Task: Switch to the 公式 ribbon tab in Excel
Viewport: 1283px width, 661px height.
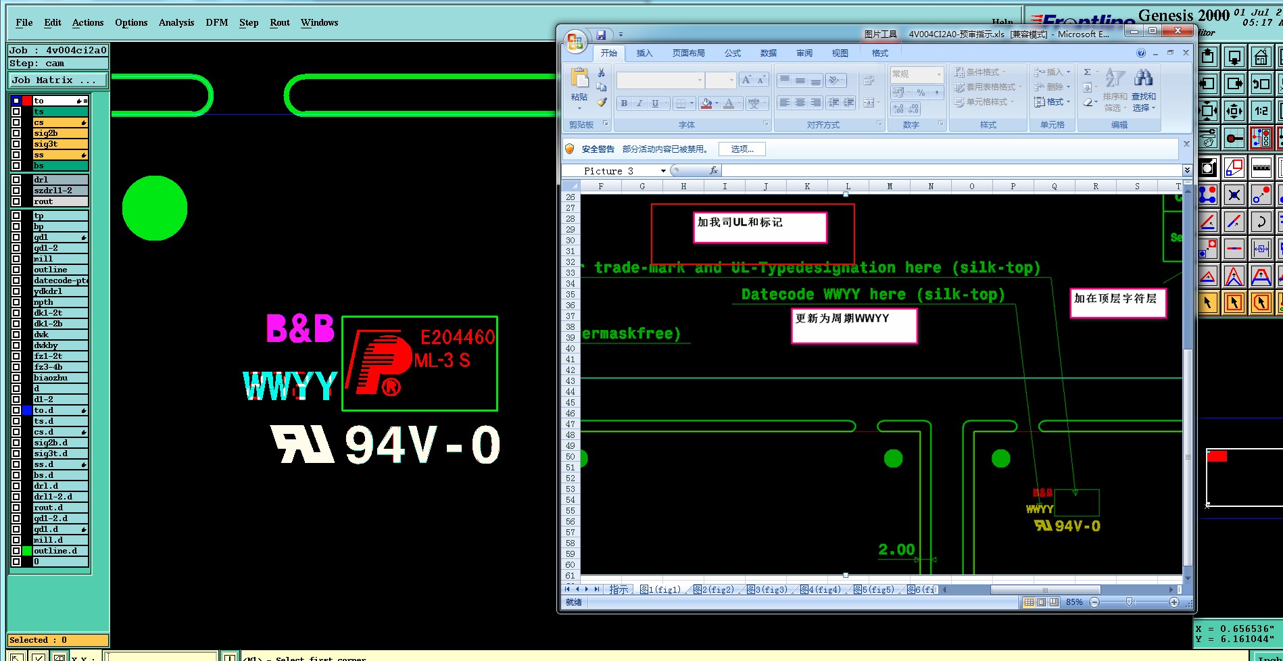Action: pos(733,53)
